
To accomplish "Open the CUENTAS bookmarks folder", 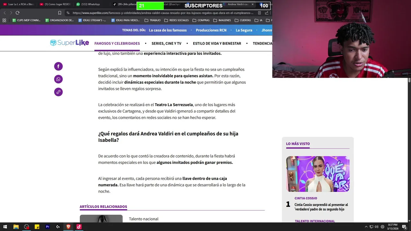I will point(243,20).
